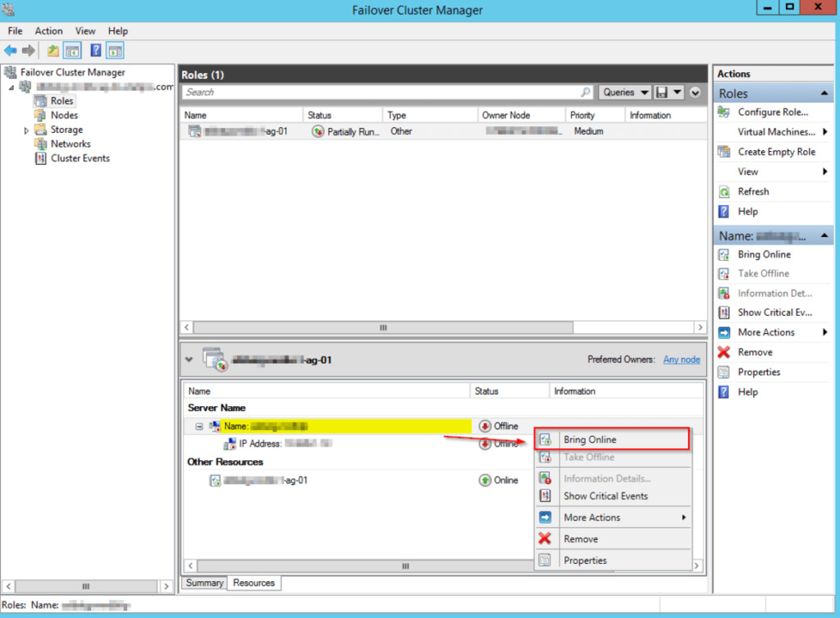Click the Medium priority cell

point(588,131)
